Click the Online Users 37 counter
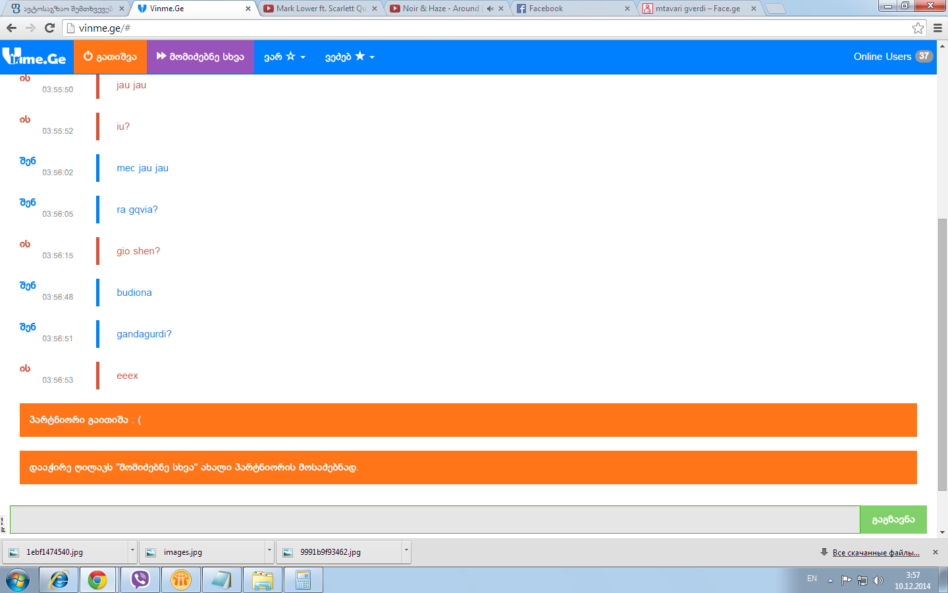This screenshot has width=948, height=593. [x=893, y=57]
